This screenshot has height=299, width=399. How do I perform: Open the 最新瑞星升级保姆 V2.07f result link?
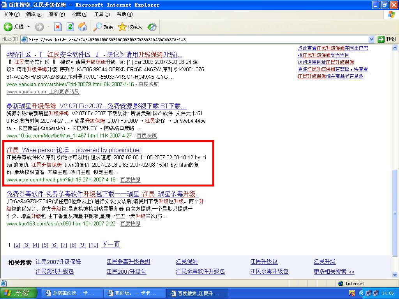pyautogui.click(x=97, y=106)
